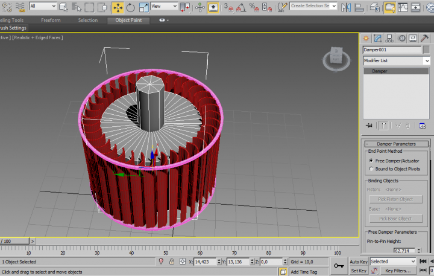Choose Bound to Object Pivots option
434x276 pixels.
[x=370, y=169]
